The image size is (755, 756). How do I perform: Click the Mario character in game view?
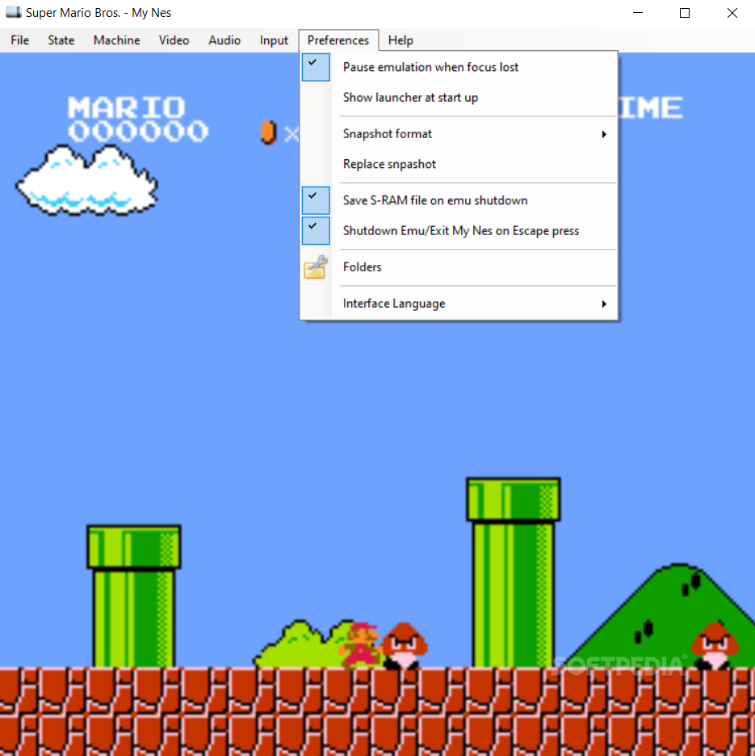[x=359, y=645]
